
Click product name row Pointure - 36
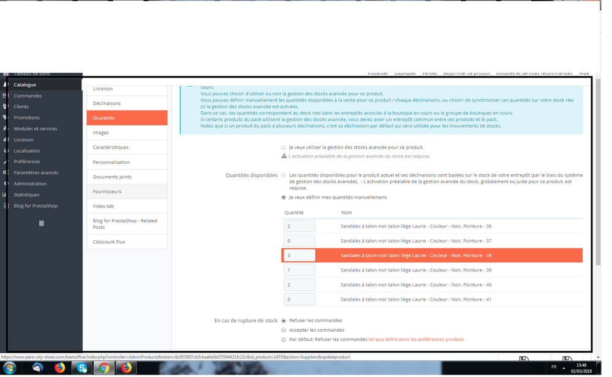[416, 226]
